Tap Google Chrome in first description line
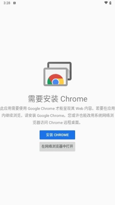 coord(41,109)
